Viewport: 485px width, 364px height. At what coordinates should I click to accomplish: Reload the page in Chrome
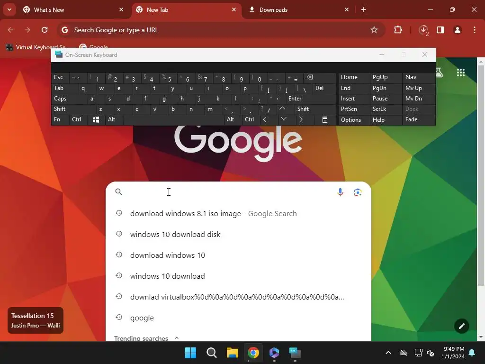coord(45,30)
